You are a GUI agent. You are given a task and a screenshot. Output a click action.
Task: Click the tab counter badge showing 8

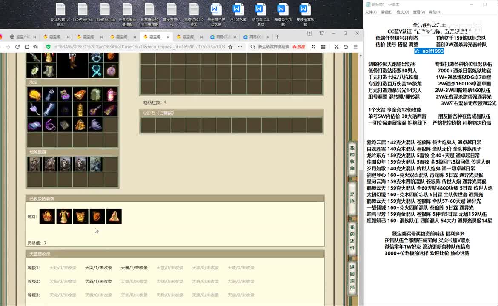309,33
